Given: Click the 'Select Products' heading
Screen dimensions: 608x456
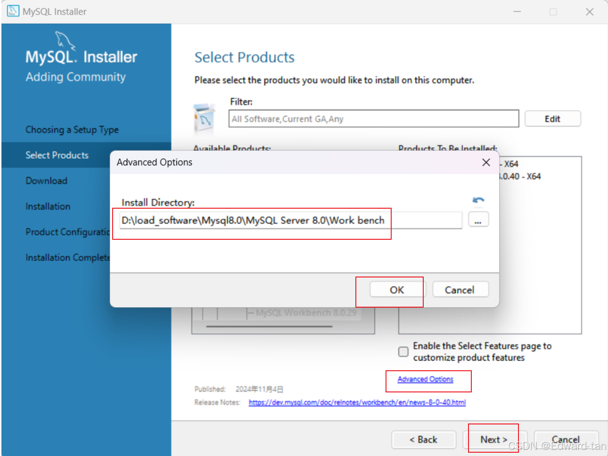Looking at the screenshot, I should pyautogui.click(x=245, y=57).
